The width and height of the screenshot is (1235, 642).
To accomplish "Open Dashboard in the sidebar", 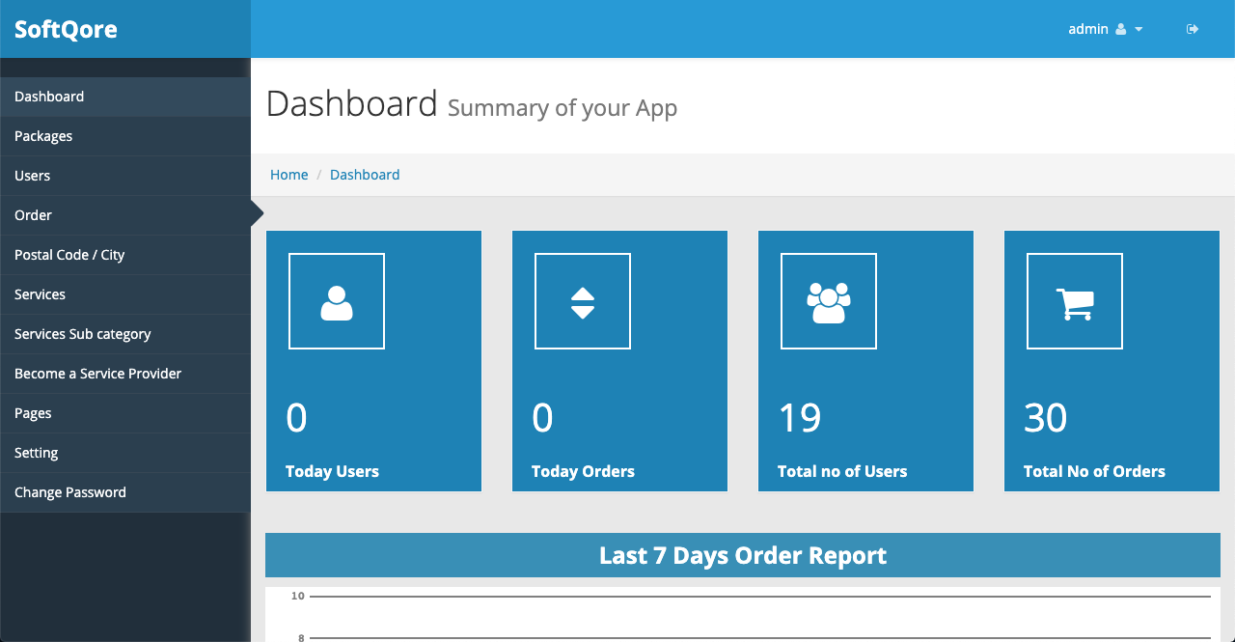I will click(x=125, y=97).
